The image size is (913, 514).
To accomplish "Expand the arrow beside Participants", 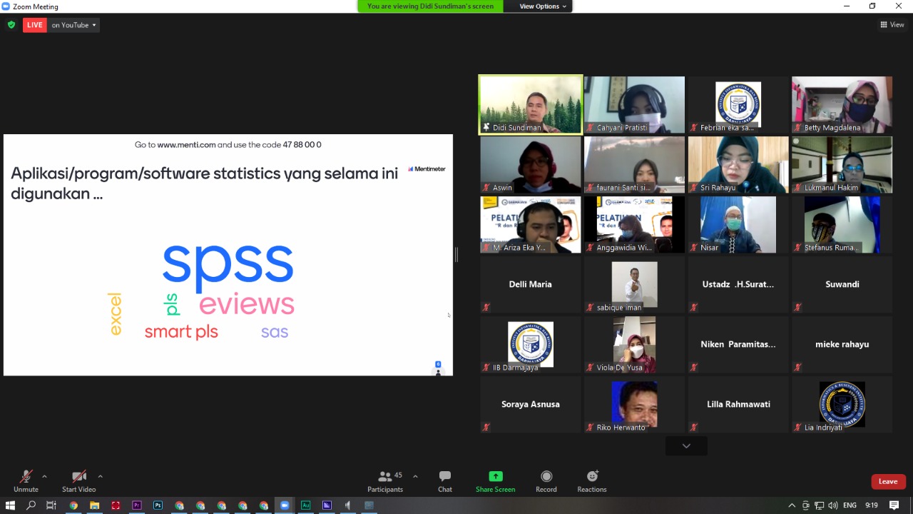I will click(x=415, y=476).
